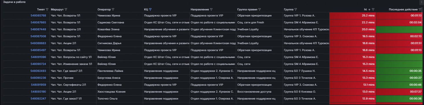This screenshot has width=424, height=105.
Task: Sort by the Оператор column header
Action: point(104,10)
